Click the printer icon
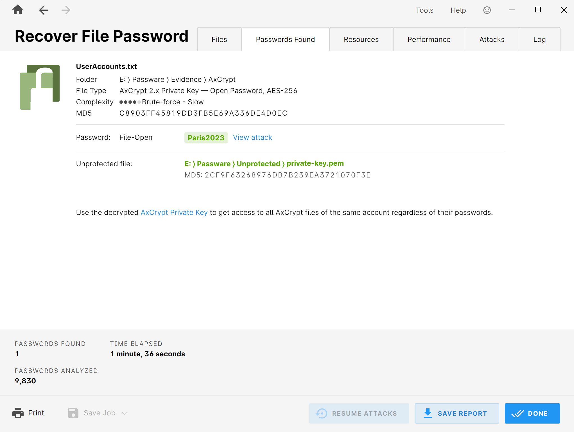 (18, 413)
